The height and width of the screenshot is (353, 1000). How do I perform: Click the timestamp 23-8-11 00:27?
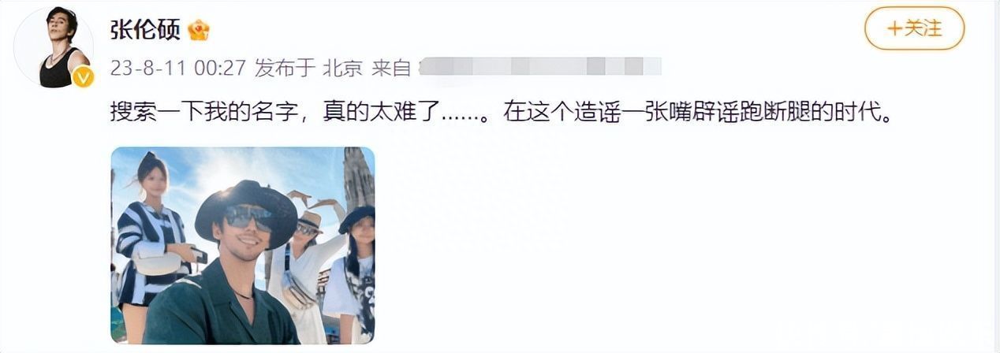[178, 69]
